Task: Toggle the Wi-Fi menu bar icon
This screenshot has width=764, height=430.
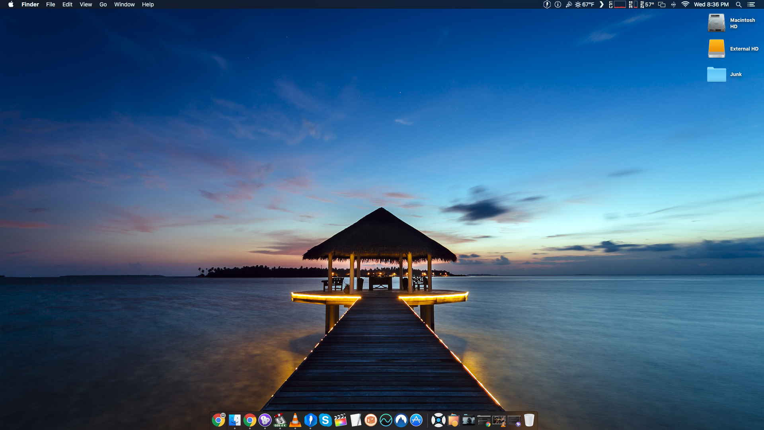Action: [x=685, y=4]
